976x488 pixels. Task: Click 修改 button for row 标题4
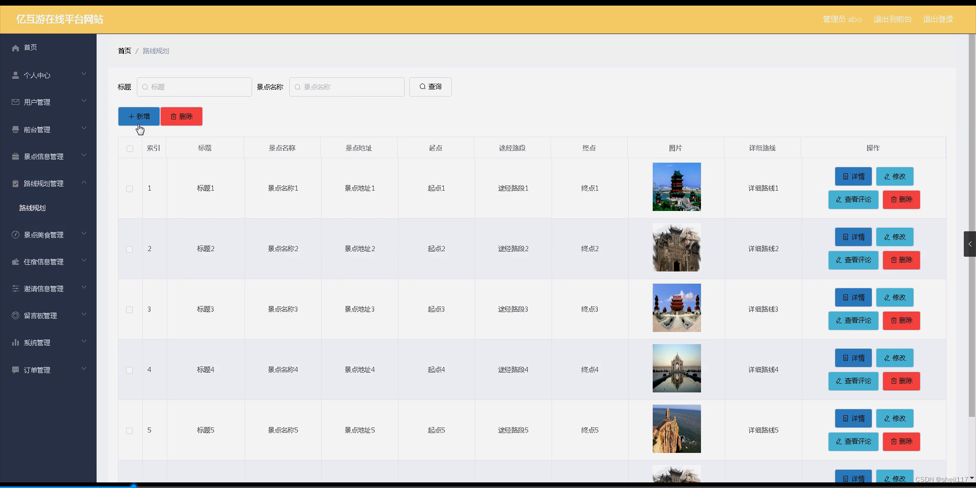tap(895, 358)
